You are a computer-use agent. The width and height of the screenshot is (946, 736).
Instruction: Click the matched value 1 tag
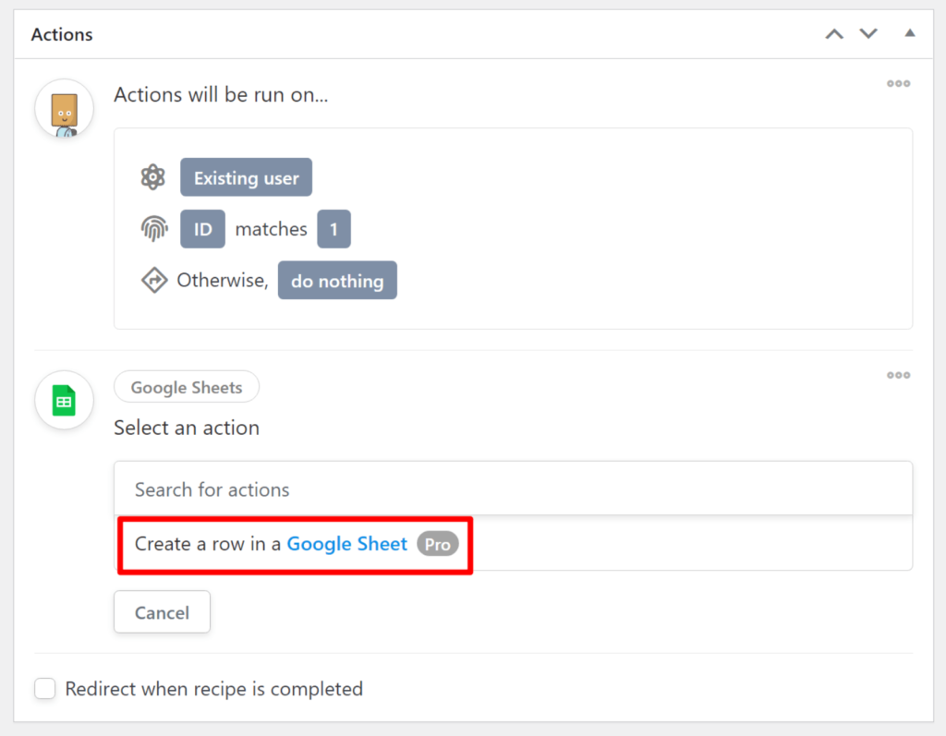tap(334, 229)
